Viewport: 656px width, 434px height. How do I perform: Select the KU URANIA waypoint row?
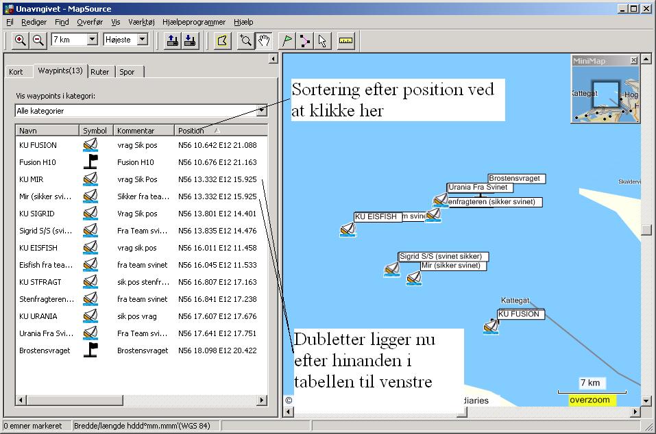[x=141, y=316]
